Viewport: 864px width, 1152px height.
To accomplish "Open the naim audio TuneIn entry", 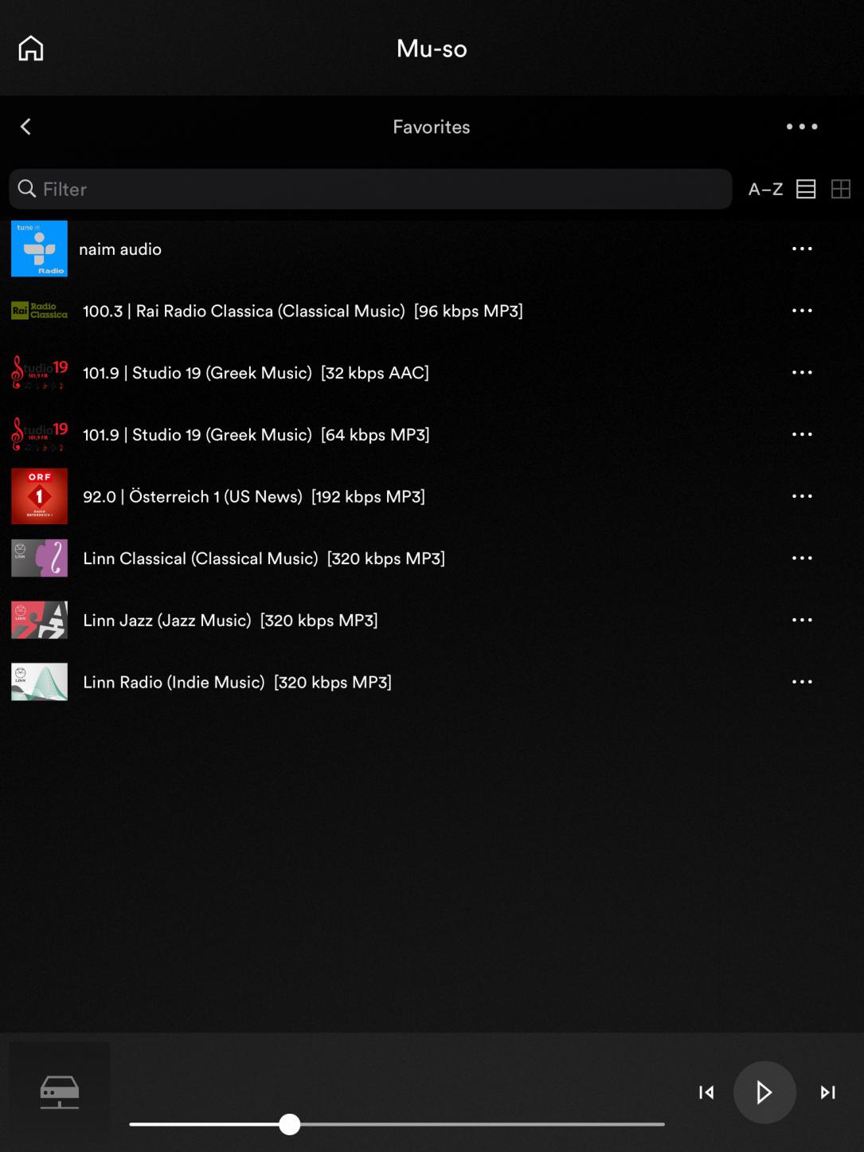I will (120, 249).
